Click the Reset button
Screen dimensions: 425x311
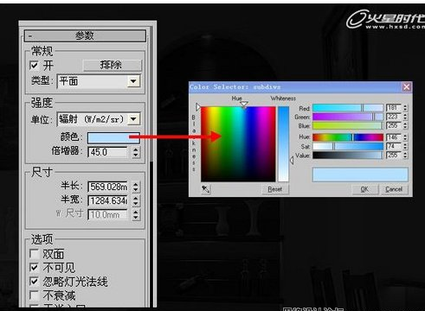click(x=275, y=189)
